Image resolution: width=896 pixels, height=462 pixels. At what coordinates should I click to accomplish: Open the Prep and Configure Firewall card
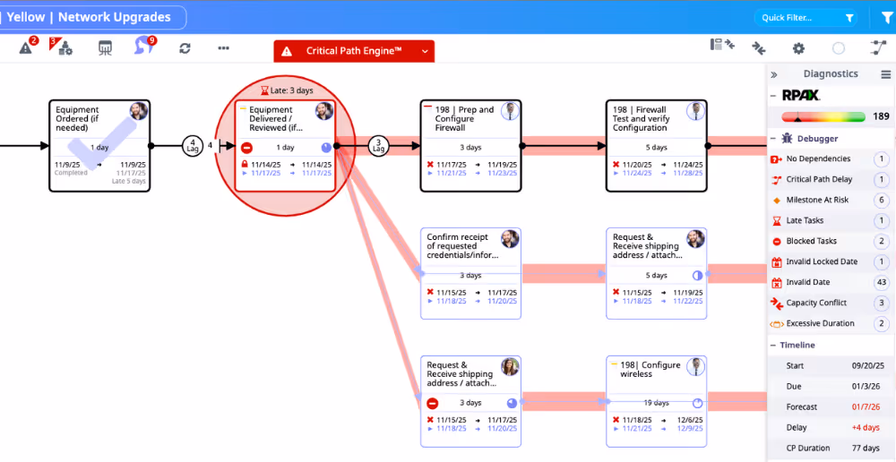(x=471, y=146)
